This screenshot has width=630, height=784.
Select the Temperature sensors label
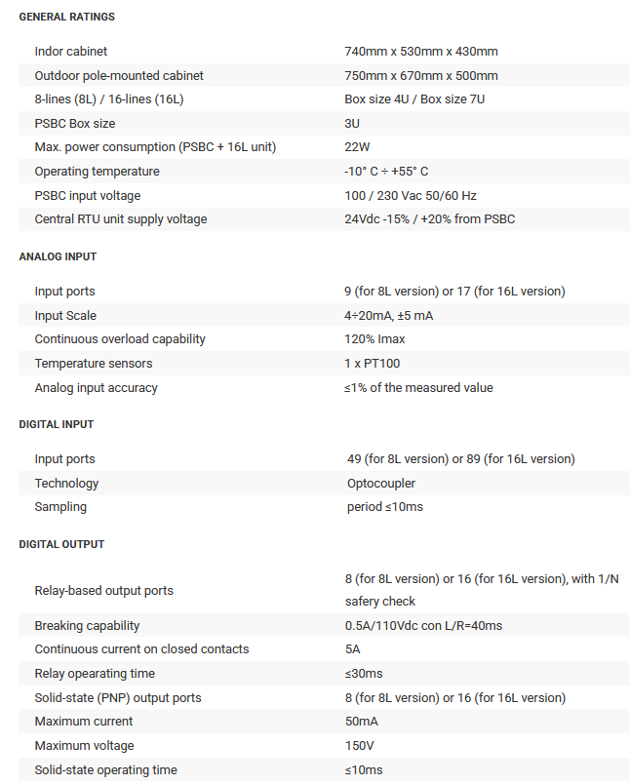(94, 364)
